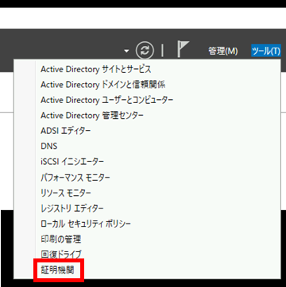286x287 pixels.
Task: Launch iSCSI イニシエーター
Action: (x=72, y=162)
